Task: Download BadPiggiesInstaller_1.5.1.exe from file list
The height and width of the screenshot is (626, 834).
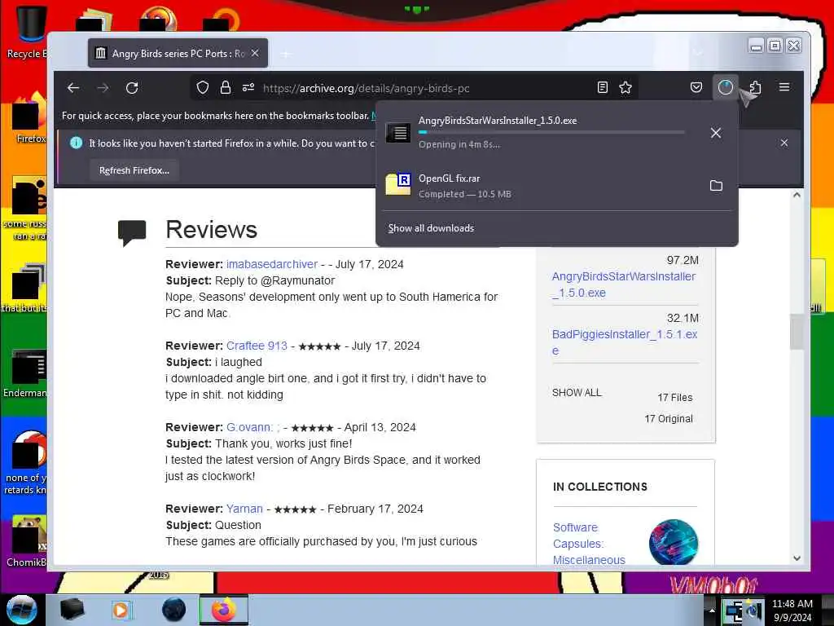Action: point(625,342)
